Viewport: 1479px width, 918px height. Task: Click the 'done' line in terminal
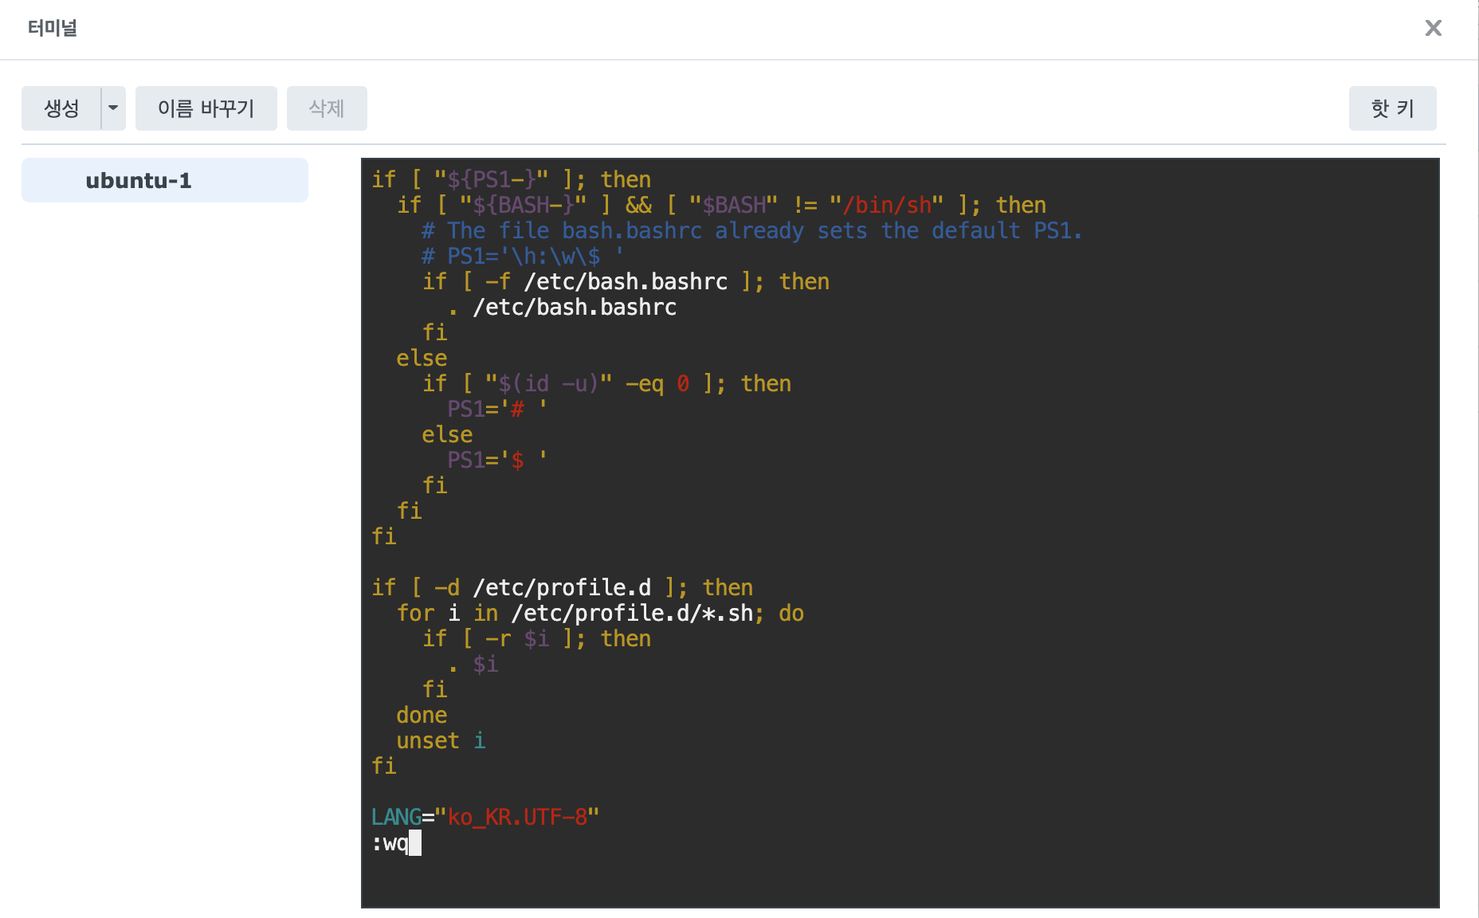(x=422, y=716)
